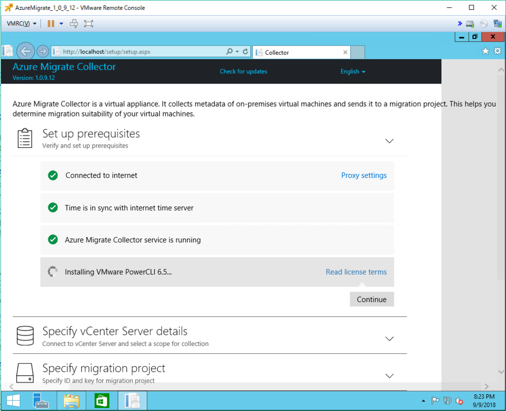The image size is (506, 411).
Task: Go forward in Internet Explorer
Action: [x=42, y=51]
